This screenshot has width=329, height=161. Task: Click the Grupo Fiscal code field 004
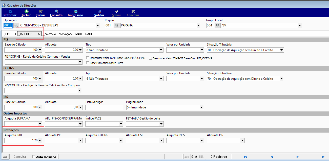click(x=210, y=25)
